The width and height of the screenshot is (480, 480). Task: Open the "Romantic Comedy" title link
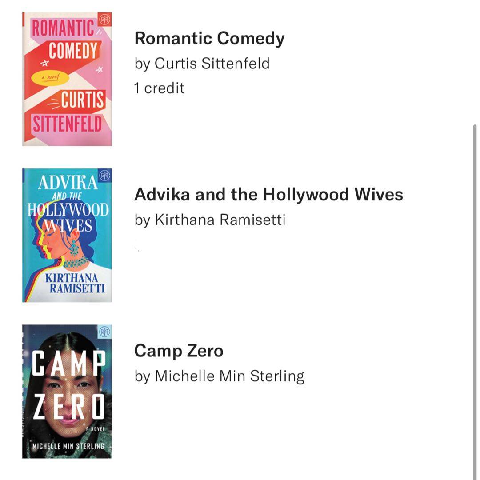(x=209, y=39)
